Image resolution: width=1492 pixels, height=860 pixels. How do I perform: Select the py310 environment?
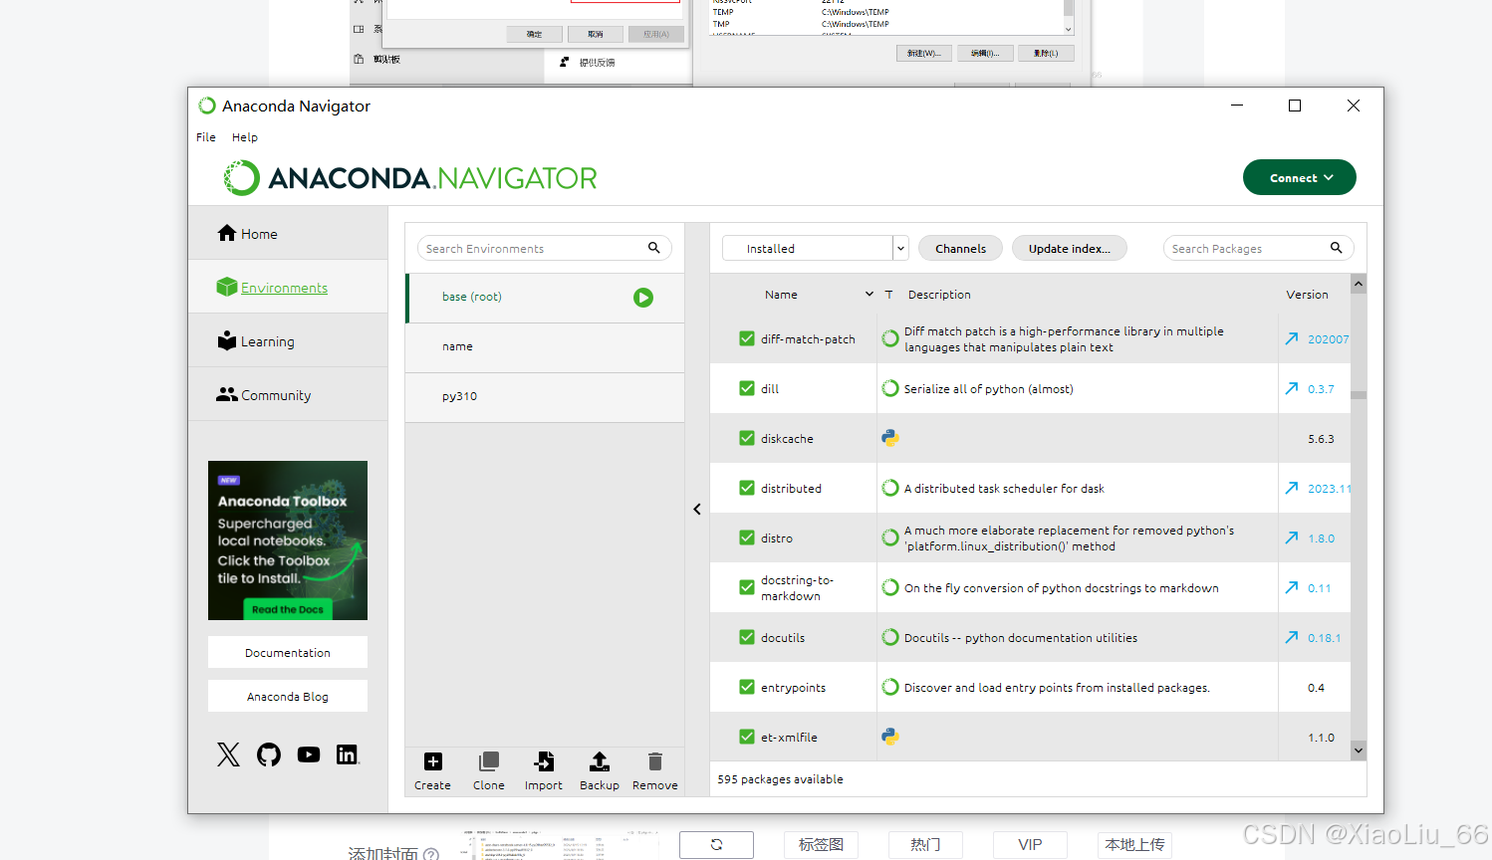(545, 397)
